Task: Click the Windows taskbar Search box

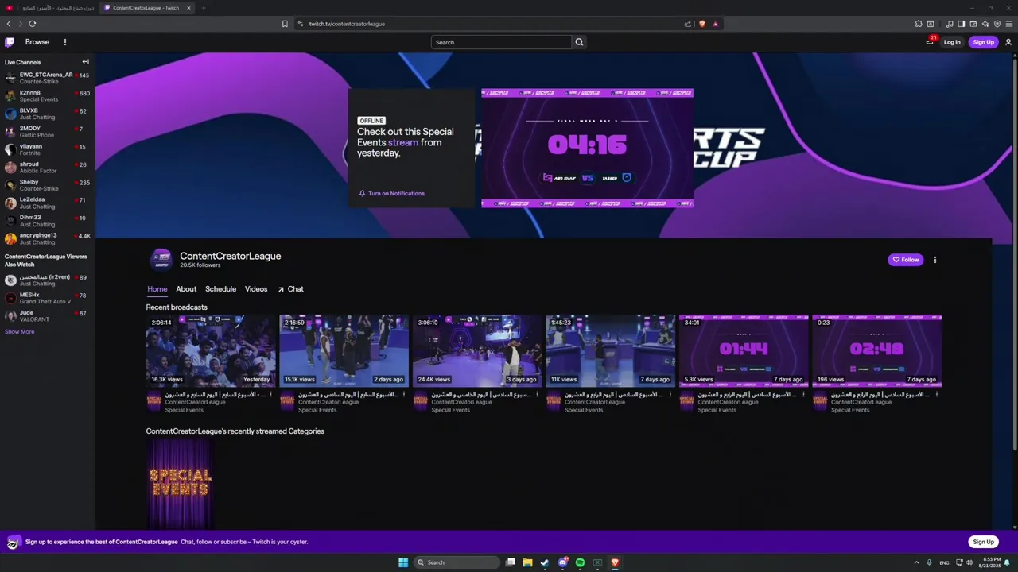Action: click(x=457, y=562)
